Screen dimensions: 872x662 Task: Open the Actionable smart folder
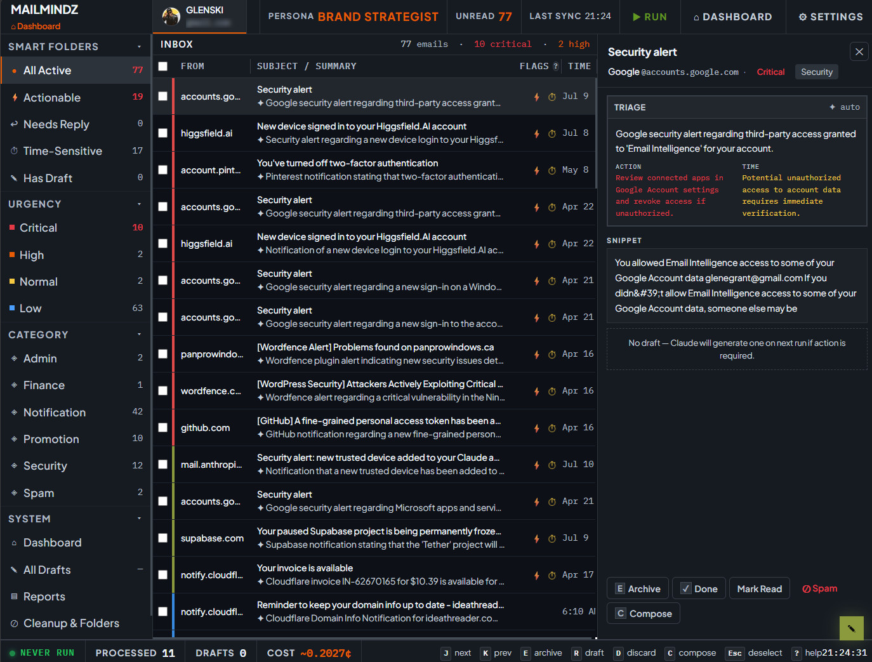pyautogui.click(x=76, y=97)
